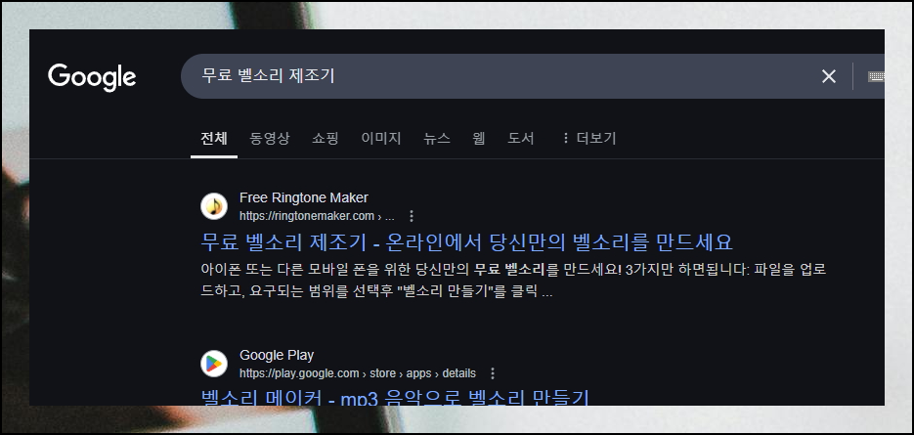Click the snippet starting 아이폰 또는 다른 모바일
The height and width of the screenshot is (435, 914).
click(513, 282)
